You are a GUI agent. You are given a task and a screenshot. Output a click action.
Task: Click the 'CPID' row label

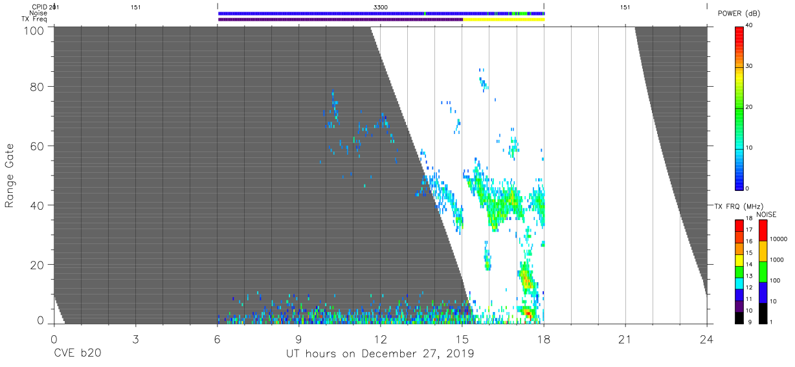39,7
